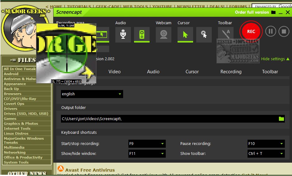292x176 pixels.
Task: Toggle cursor click highlight icon
Action: [204, 34]
